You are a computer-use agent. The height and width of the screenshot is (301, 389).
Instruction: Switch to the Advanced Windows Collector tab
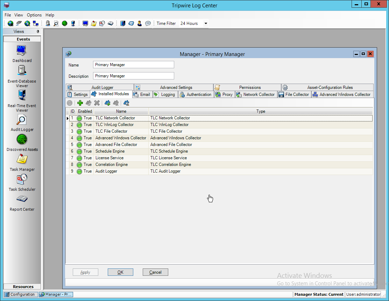pos(342,94)
